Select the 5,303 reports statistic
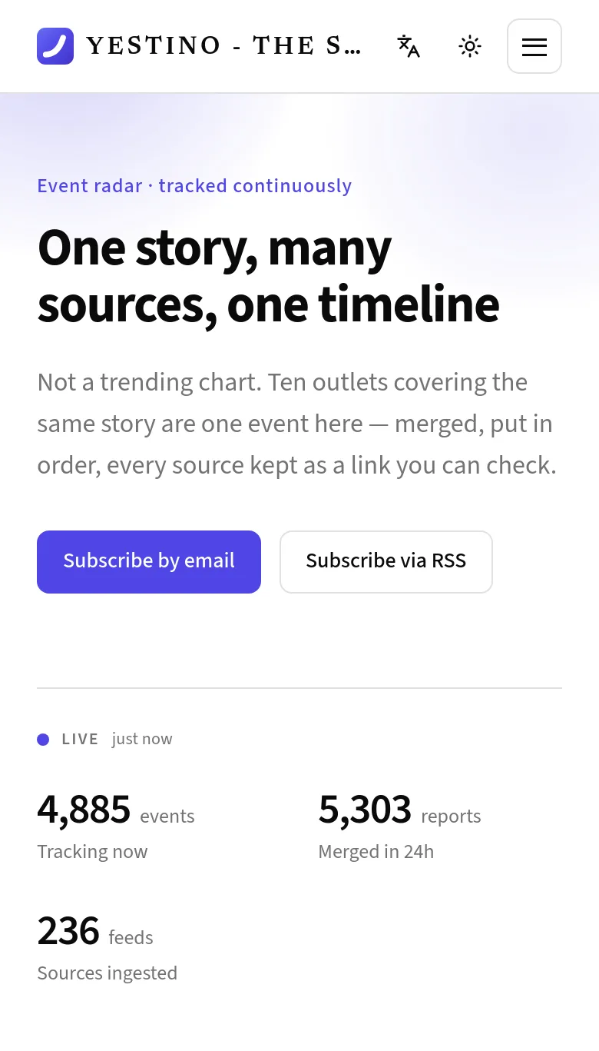The width and height of the screenshot is (599, 1051). pos(400,810)
